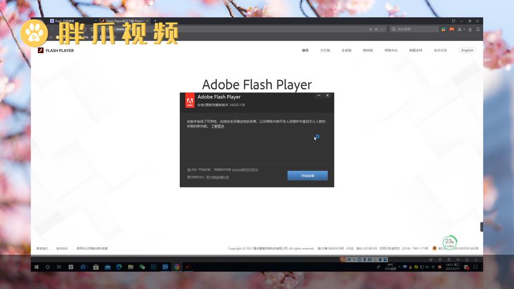The width and height of the screenshot is (514, 289).
Task: Click the browser skin shirt icon
Action: click(453, 21)
